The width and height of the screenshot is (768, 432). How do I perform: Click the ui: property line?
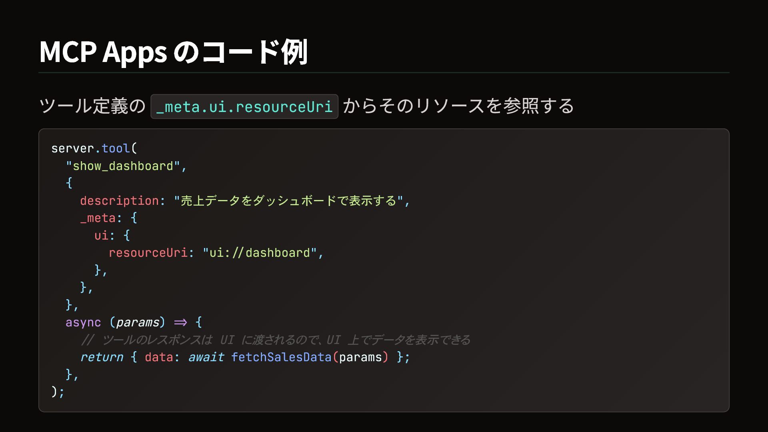(112, 236)
